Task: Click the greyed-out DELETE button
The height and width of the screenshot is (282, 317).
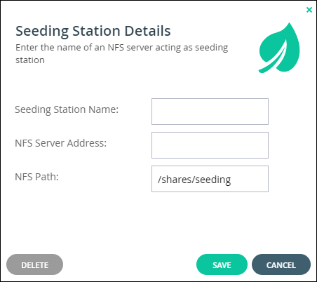Action: [x=35, y=264]
